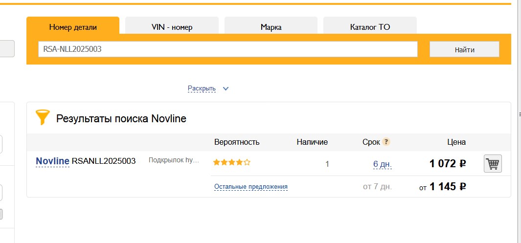Click the question mark next to Срок
The image size is (521, 243).
[x=386, y=142]
